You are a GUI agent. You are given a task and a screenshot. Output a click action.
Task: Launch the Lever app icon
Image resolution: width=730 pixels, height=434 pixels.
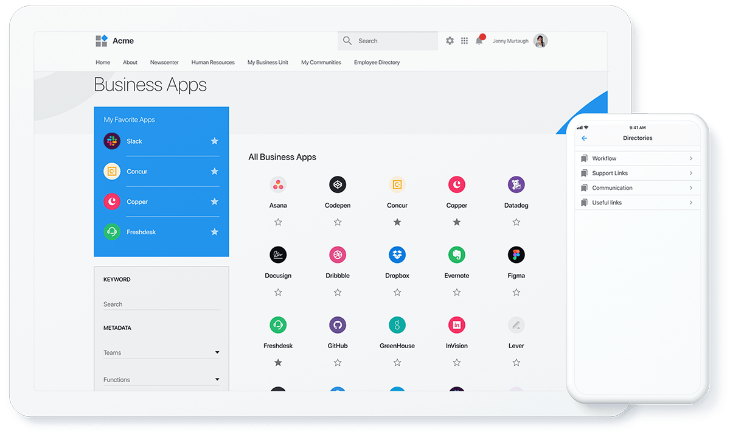pyautogui.click(x=516, y=325)
